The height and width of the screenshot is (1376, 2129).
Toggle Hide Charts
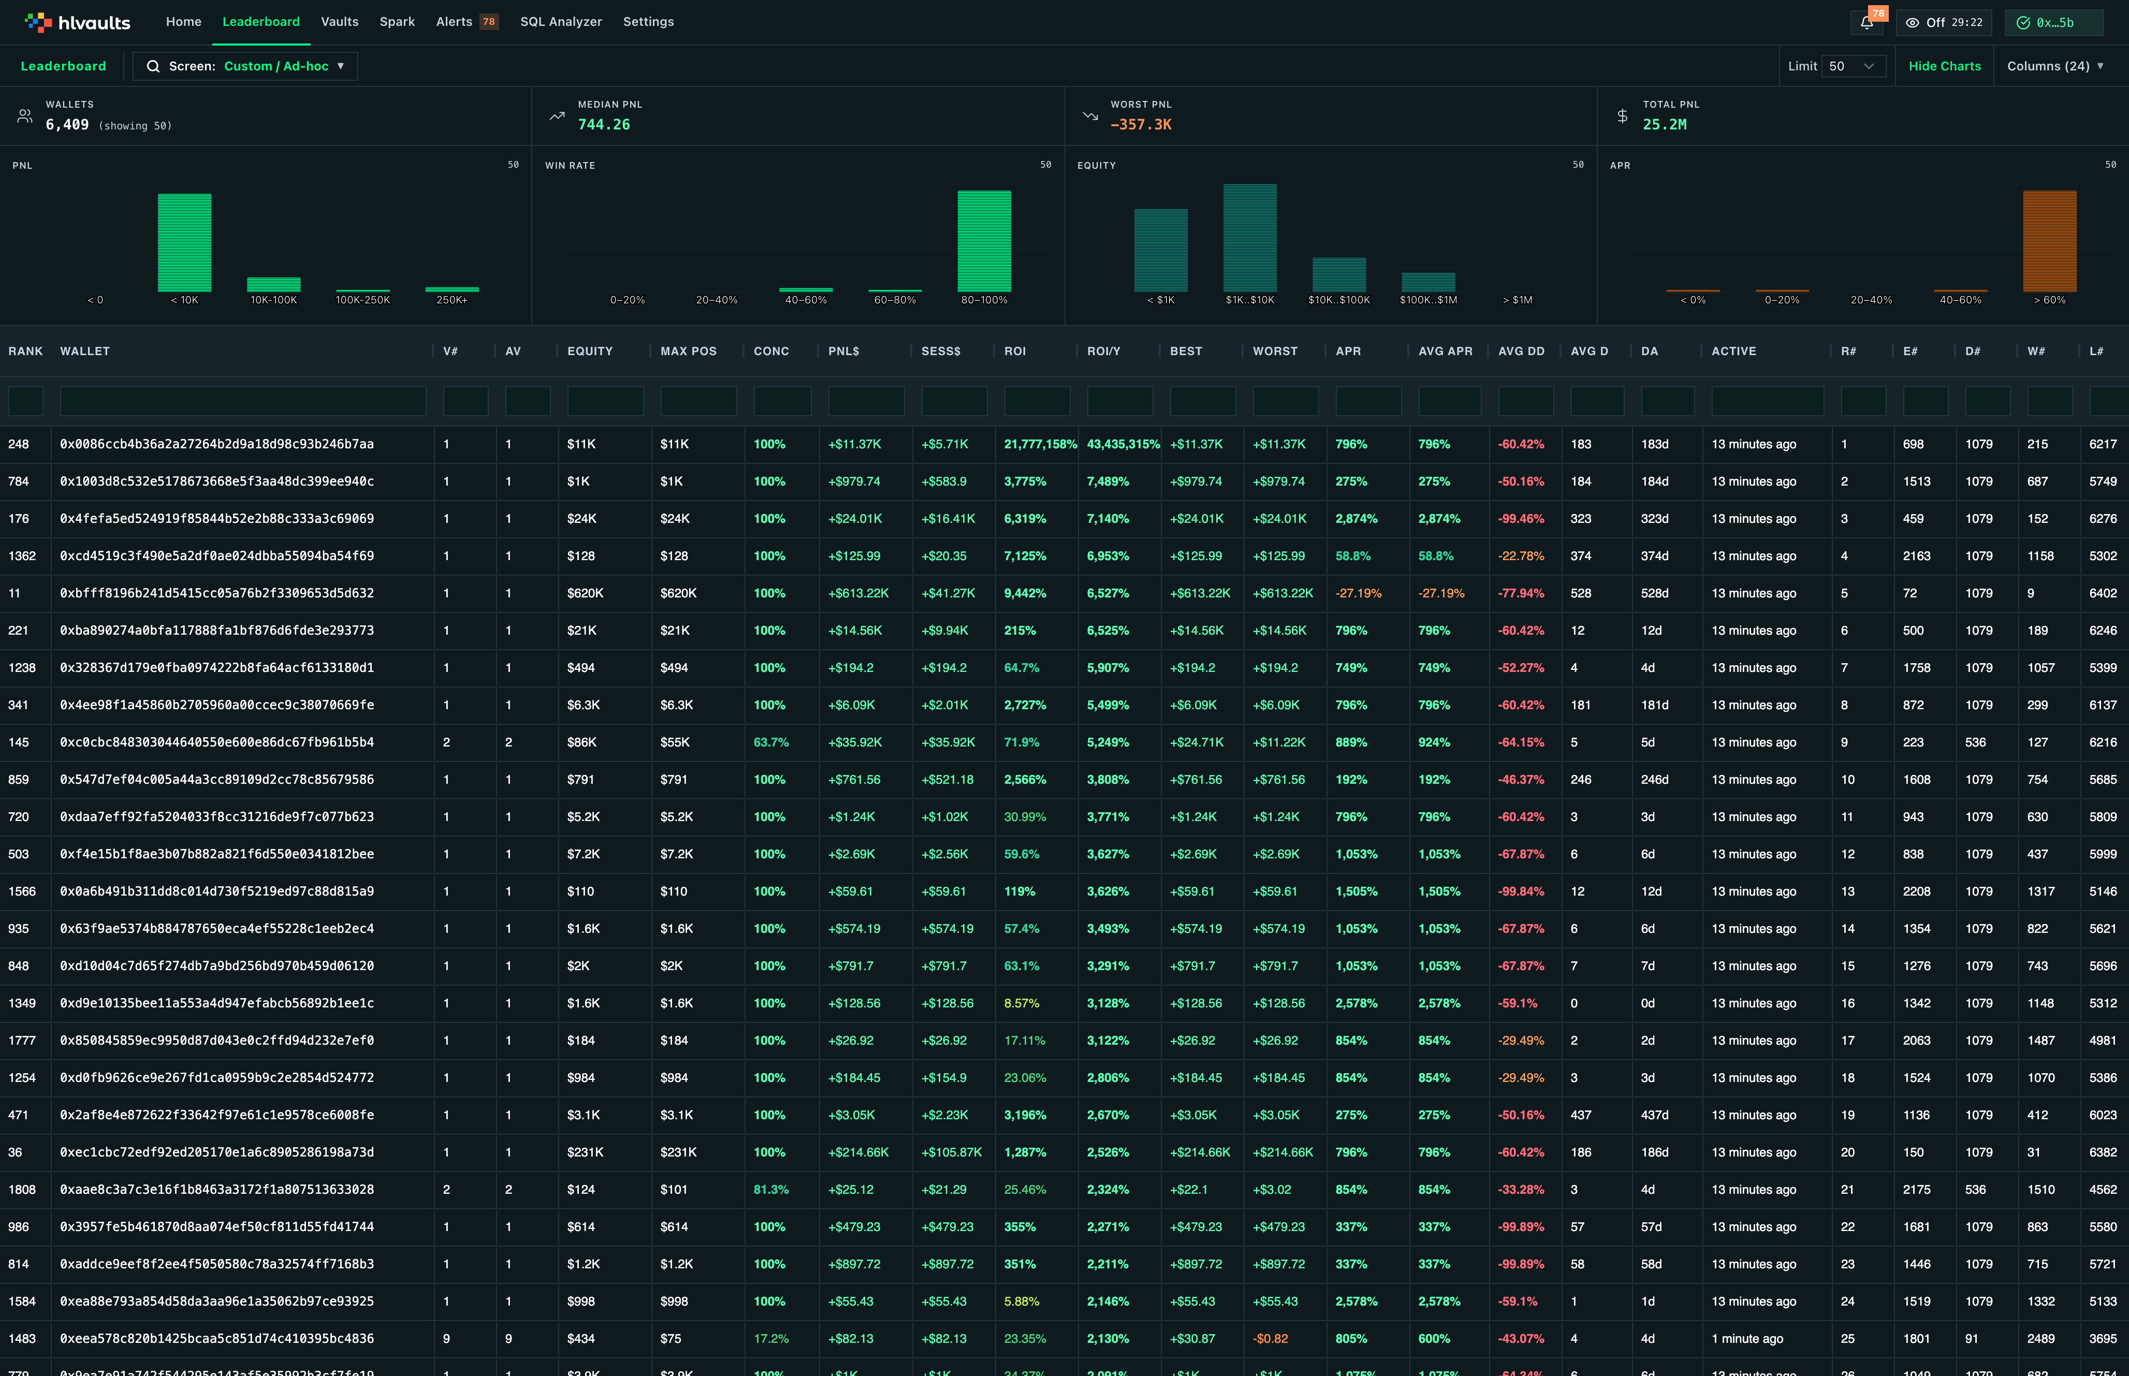(1944, 66)
